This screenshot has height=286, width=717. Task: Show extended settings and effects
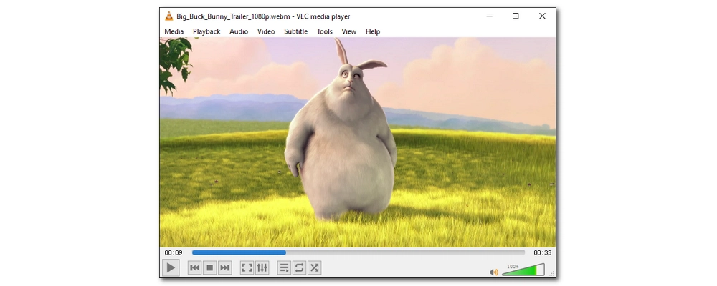tap(262, 267)
